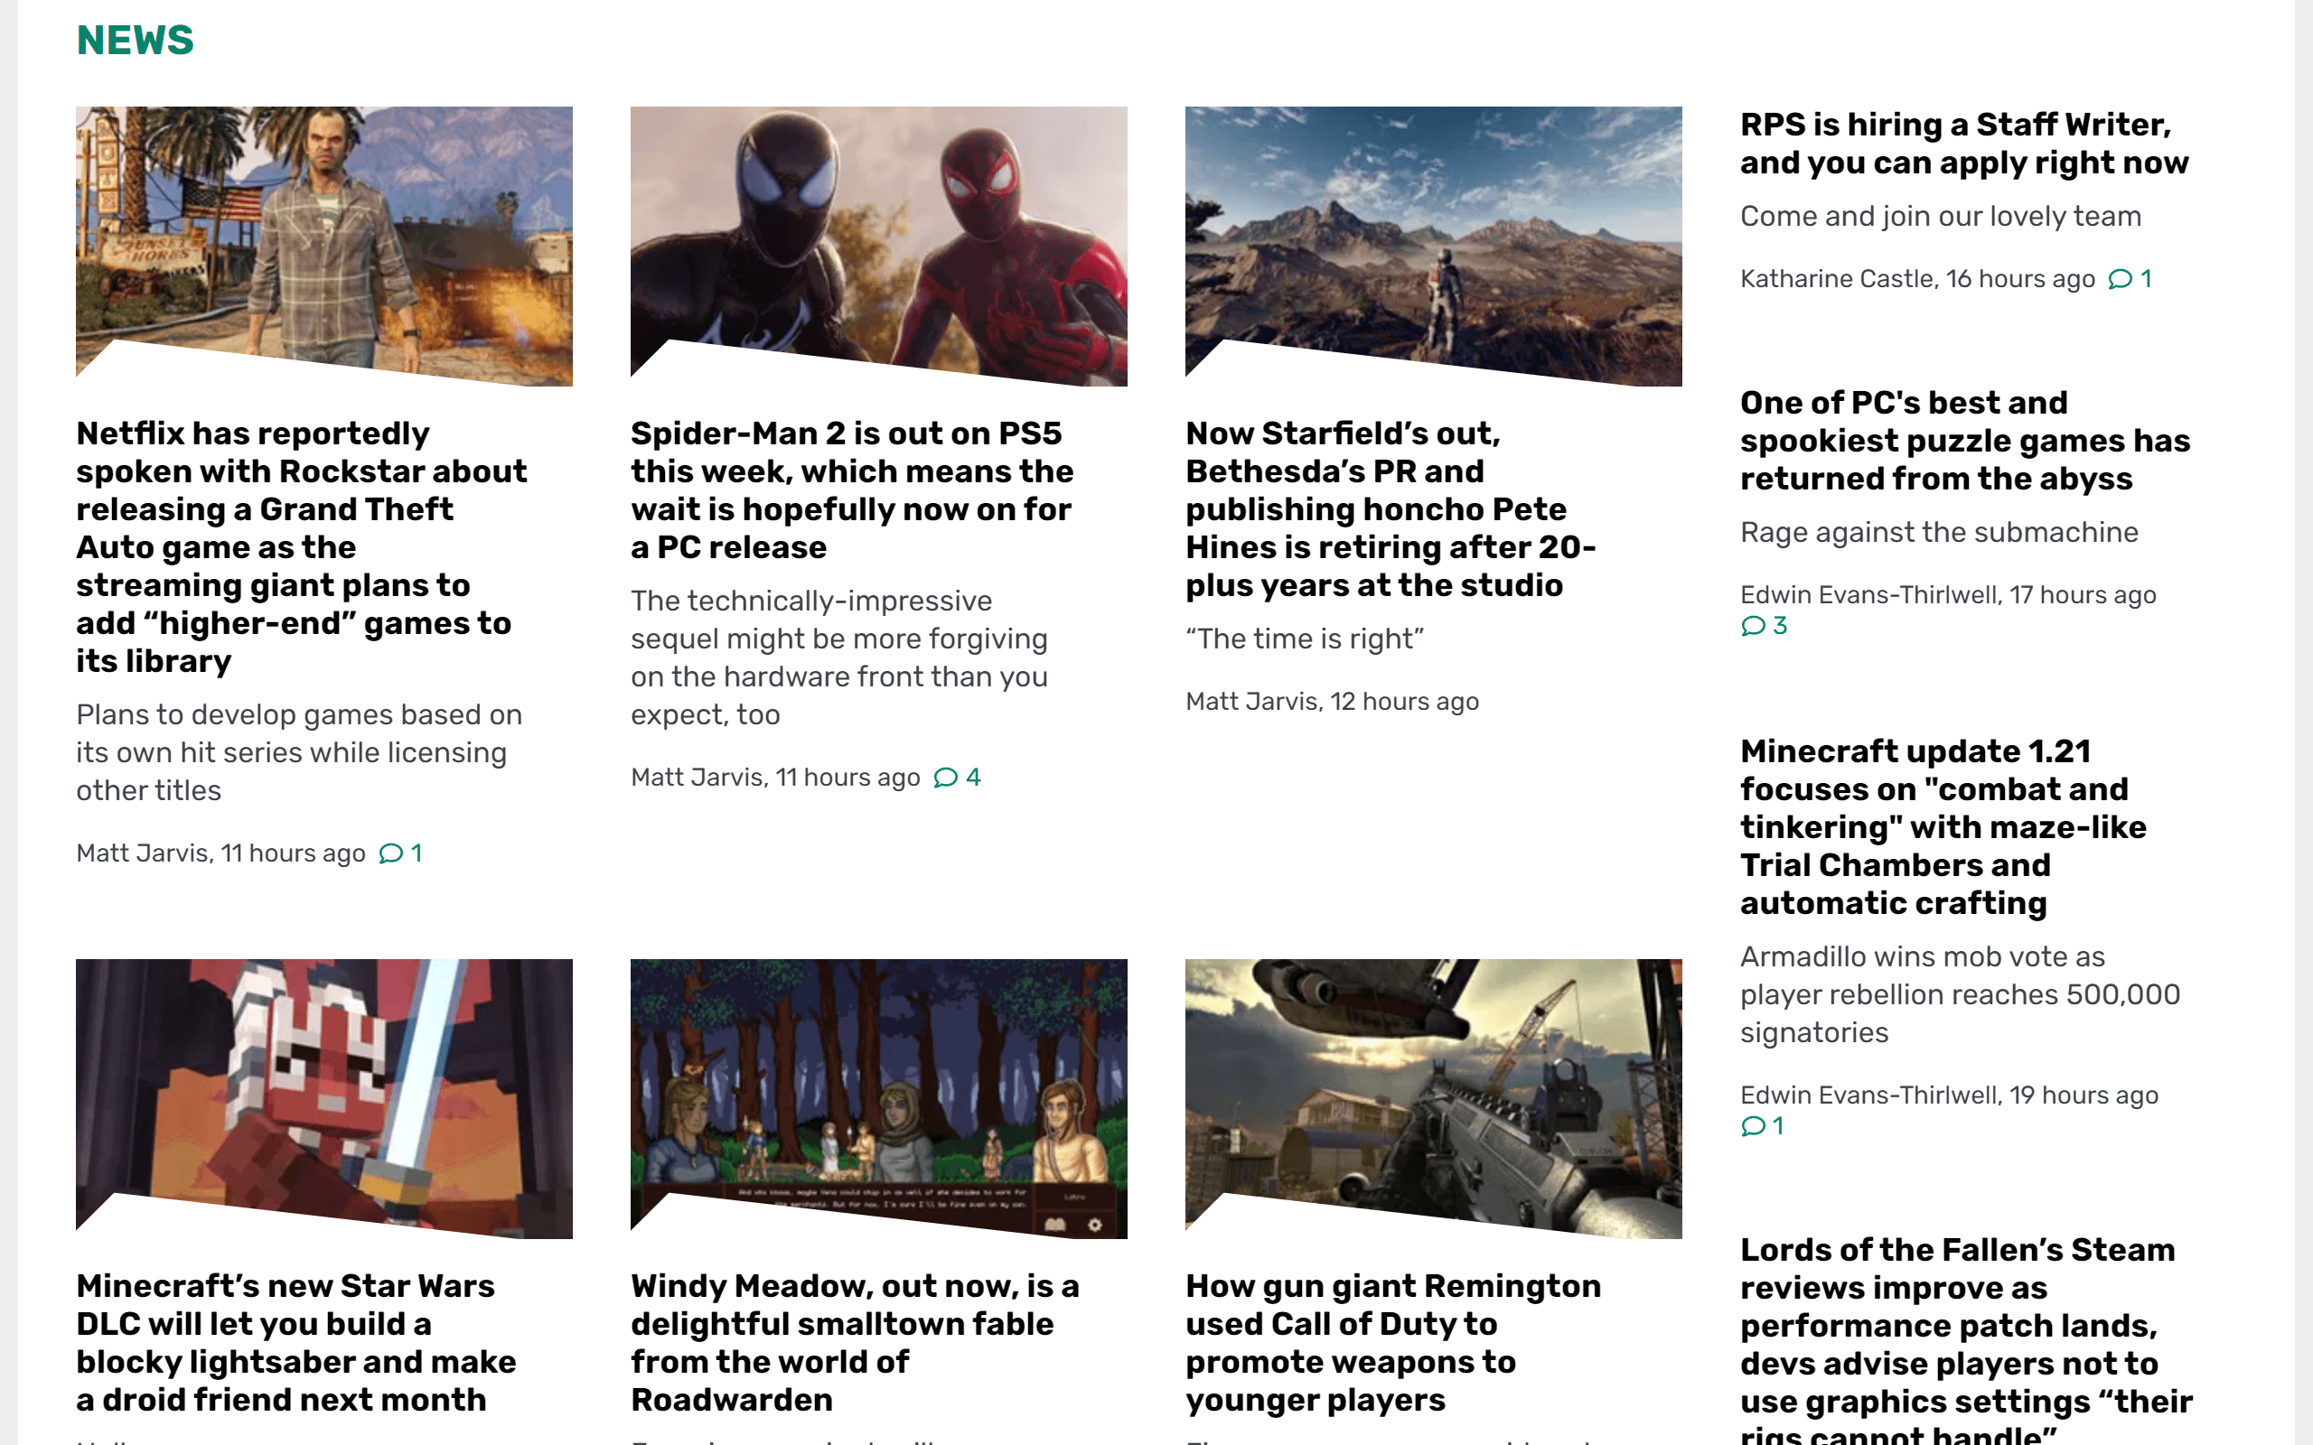The image size is (2313, 1445).
Task: Open the NEWS section heading
Action: [135, 40]
